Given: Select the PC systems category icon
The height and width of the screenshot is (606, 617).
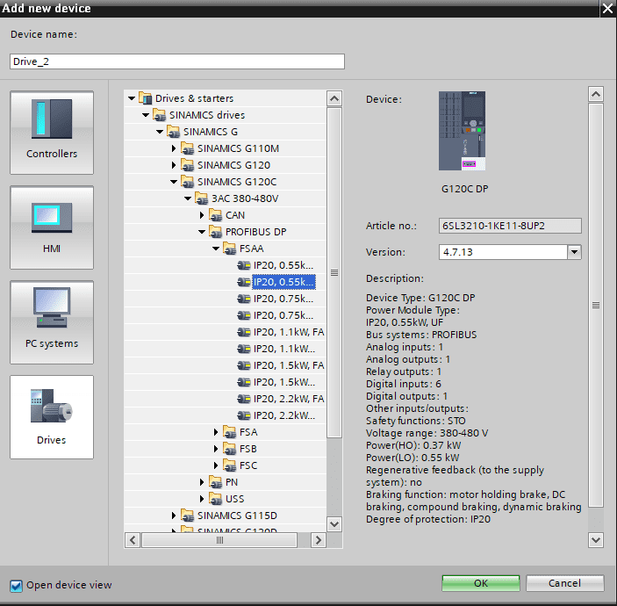Looking at the screenshot, I should point(52,322).
